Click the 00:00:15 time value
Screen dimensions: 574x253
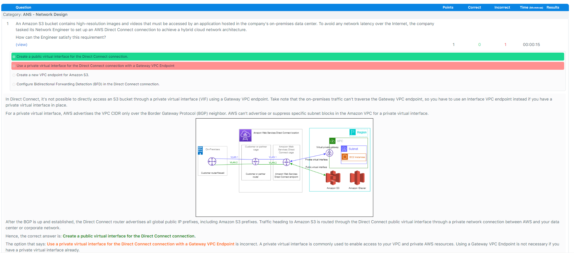click(532, 45)
